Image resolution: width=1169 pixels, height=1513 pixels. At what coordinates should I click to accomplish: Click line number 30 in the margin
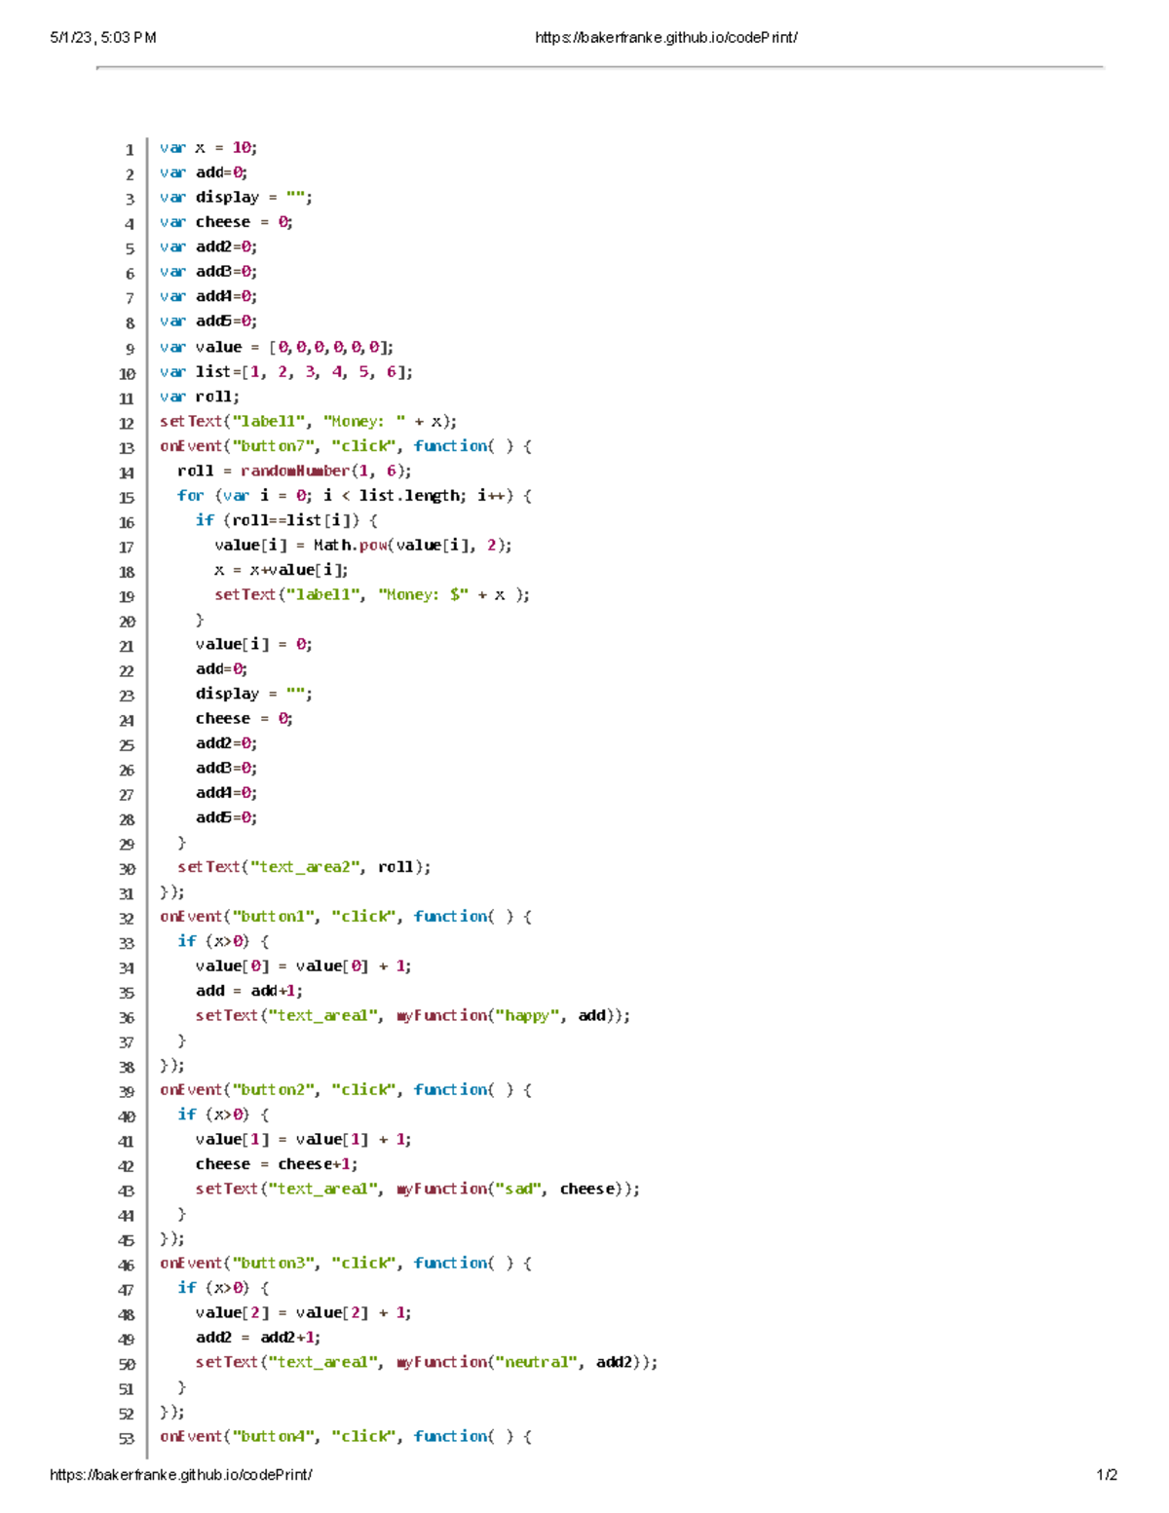tap(126, 866)
